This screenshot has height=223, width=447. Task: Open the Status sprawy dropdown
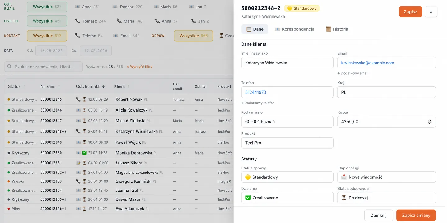287,177
